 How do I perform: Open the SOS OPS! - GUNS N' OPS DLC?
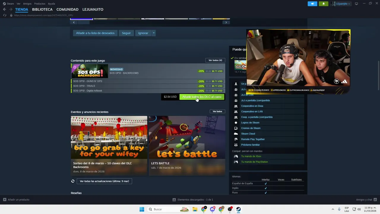(x=148, y=81)
